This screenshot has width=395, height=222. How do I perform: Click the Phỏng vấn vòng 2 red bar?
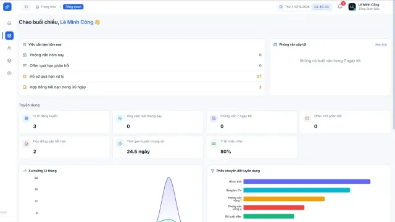[x=274, y=208]
